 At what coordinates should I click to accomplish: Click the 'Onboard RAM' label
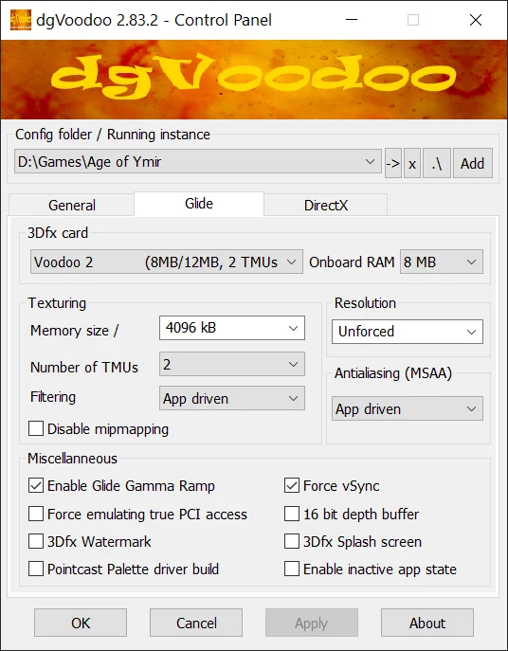(352, 262)
